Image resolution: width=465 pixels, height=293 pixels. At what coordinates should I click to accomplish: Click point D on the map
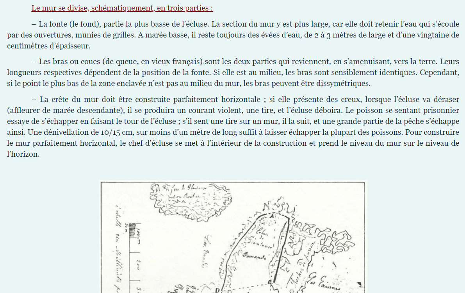tap(217, 289)
